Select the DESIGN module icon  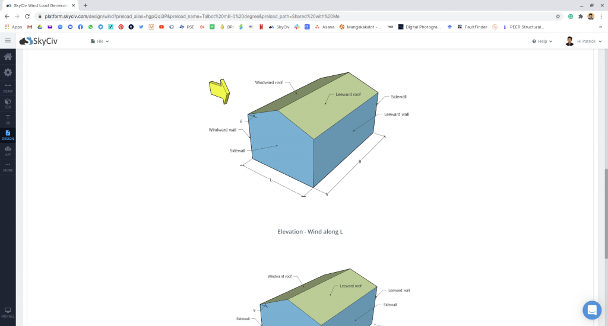coord(8,135)
